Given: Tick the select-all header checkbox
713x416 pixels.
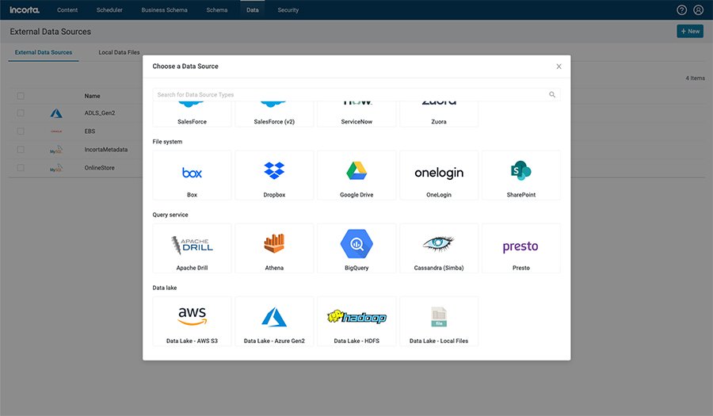Looking at the screenshot, I should [21, 96].
